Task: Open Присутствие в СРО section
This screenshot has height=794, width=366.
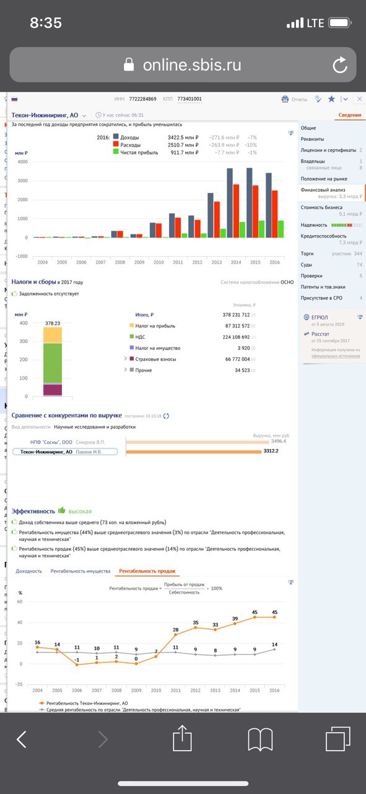Action: click(323, 298)
